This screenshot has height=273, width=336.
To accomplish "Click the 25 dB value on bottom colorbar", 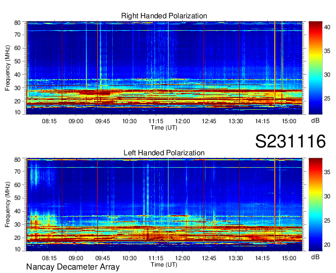I will pos(327,221).
